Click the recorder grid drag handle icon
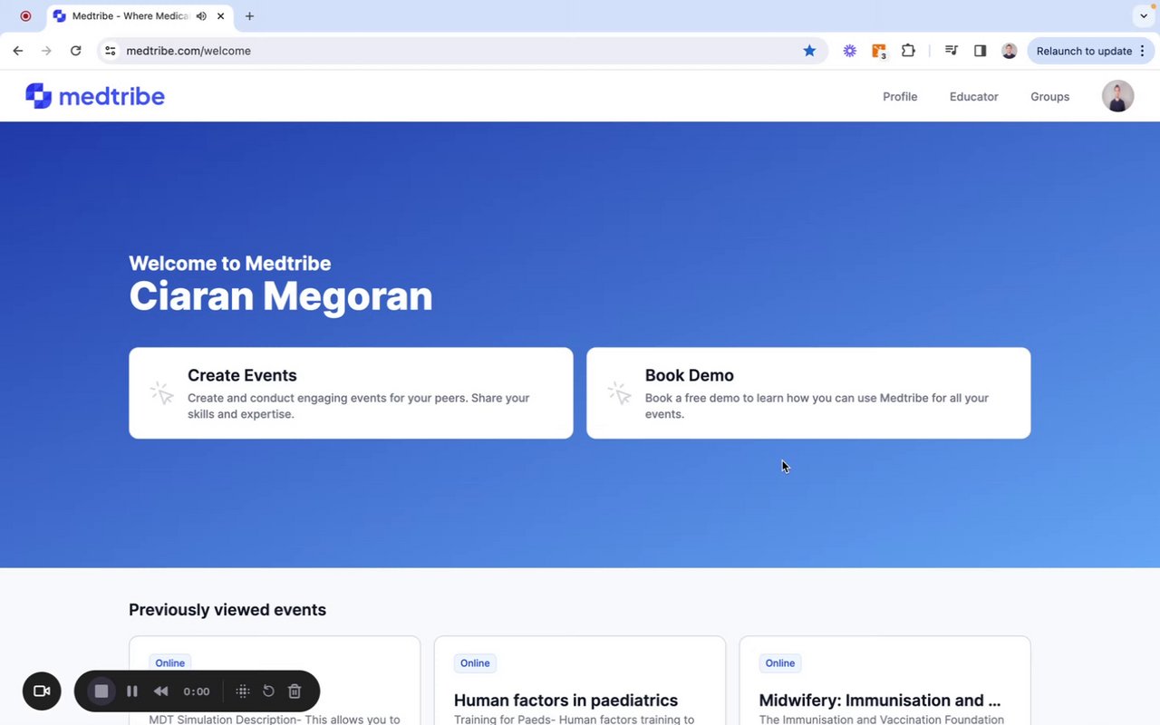The width and height of the screenshot is (1160, 725). [x=243, y=691]
